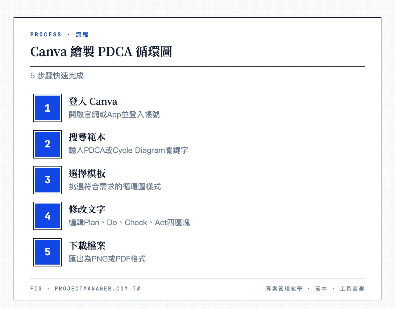
Task: Click the heading "修改文字"
Action: (87, 209)
